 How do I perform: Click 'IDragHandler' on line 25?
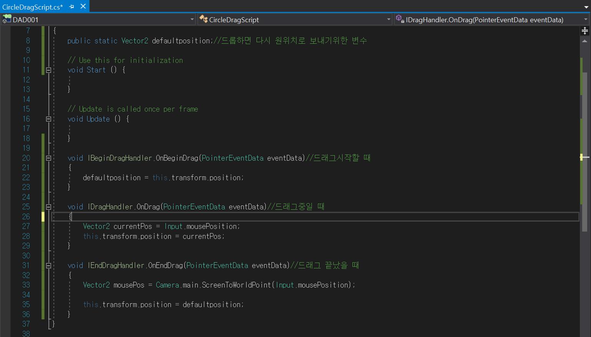(x=110, y=207)
